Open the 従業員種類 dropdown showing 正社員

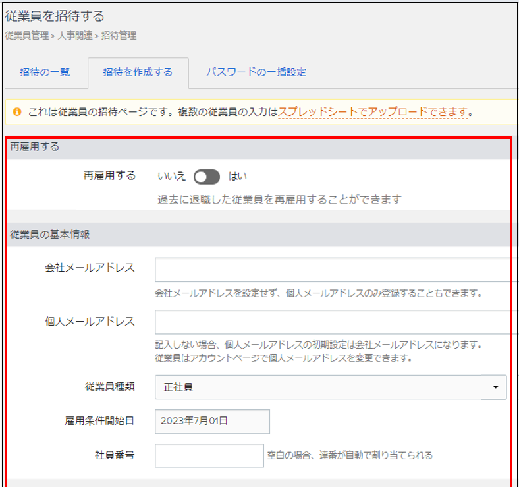click(323, 387)
